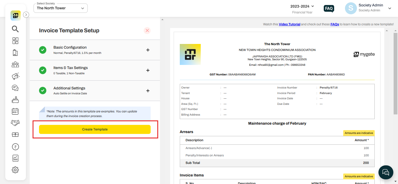
Task: Open the dashboard grid icon
Action: (15, 41)
